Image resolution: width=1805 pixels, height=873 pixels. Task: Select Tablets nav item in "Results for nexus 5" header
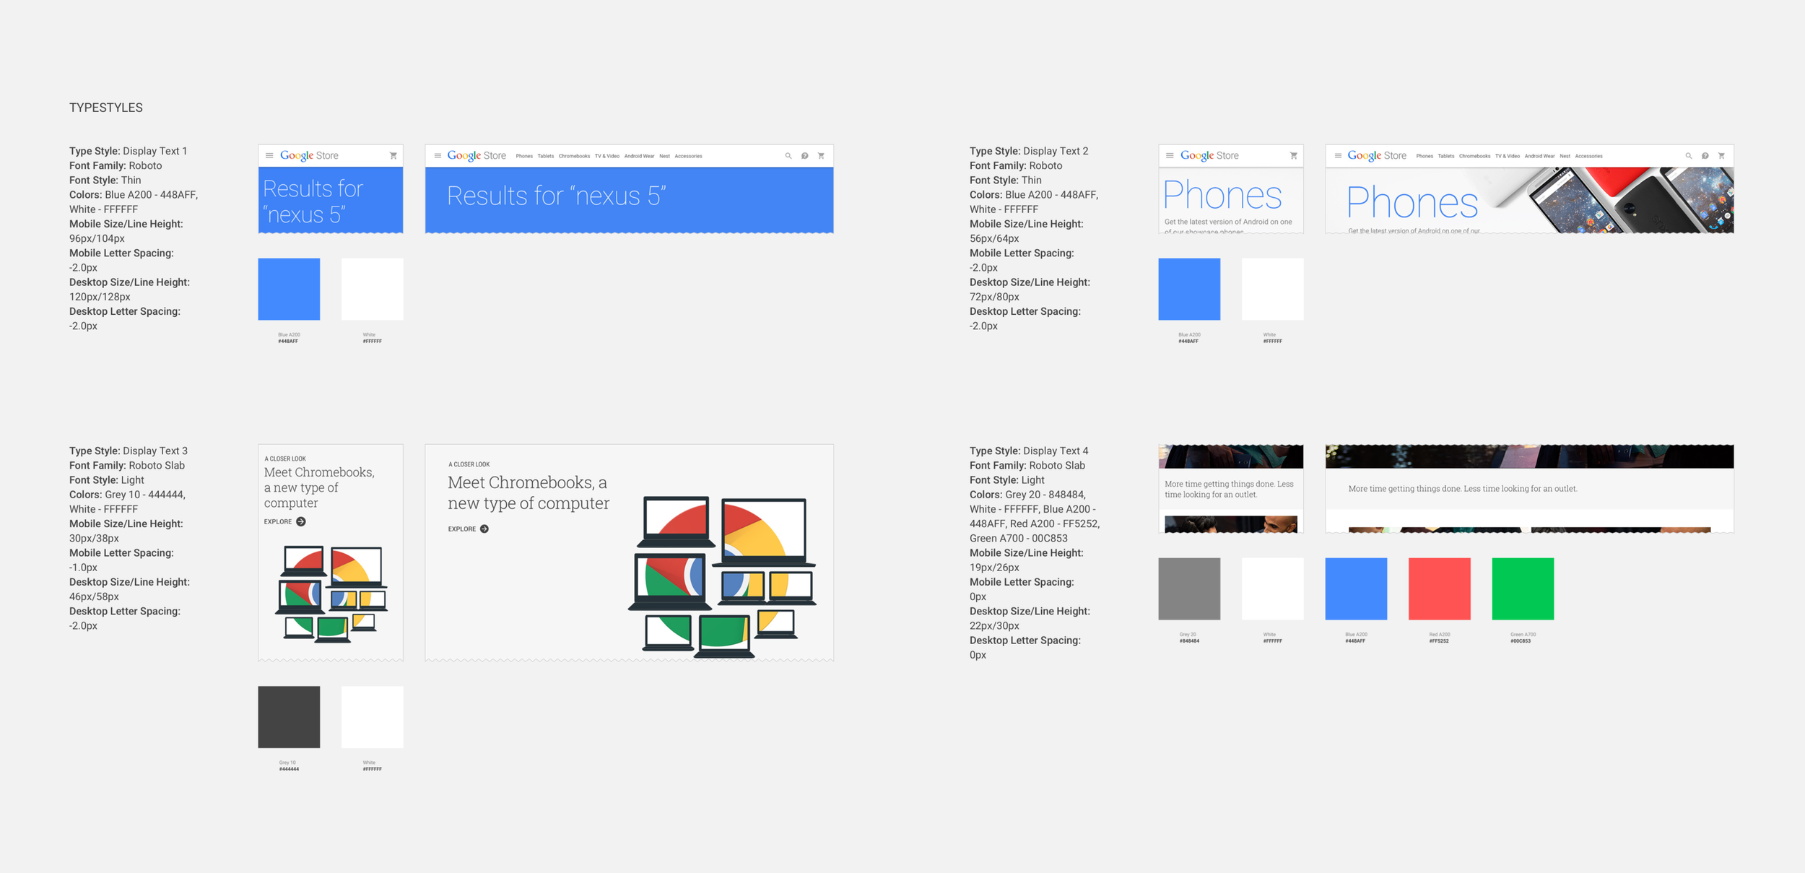coord(545,156)
